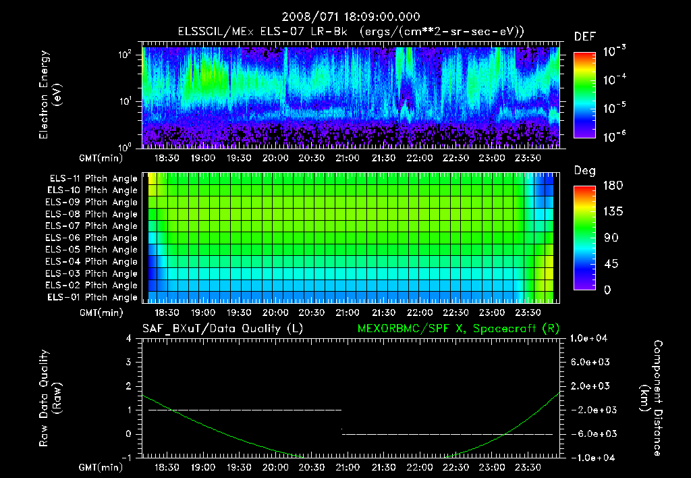
Task: Click 20:00 tick under the bottom plot
Action: point(275,467)
